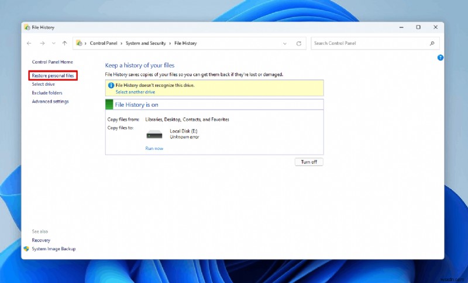Screen dimensions: 468x283
Task: Open the recent locations chevron
Action: (54, 43)
